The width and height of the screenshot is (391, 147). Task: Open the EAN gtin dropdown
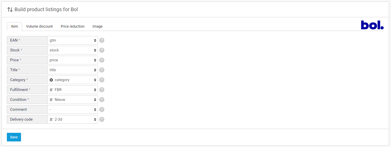click(73, 40)
